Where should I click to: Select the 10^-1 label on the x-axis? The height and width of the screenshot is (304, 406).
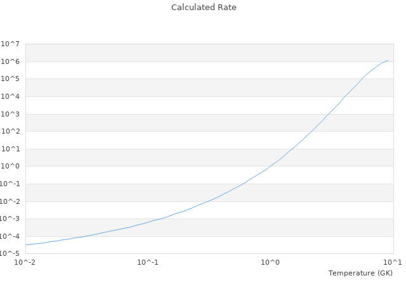pos(148,263)
